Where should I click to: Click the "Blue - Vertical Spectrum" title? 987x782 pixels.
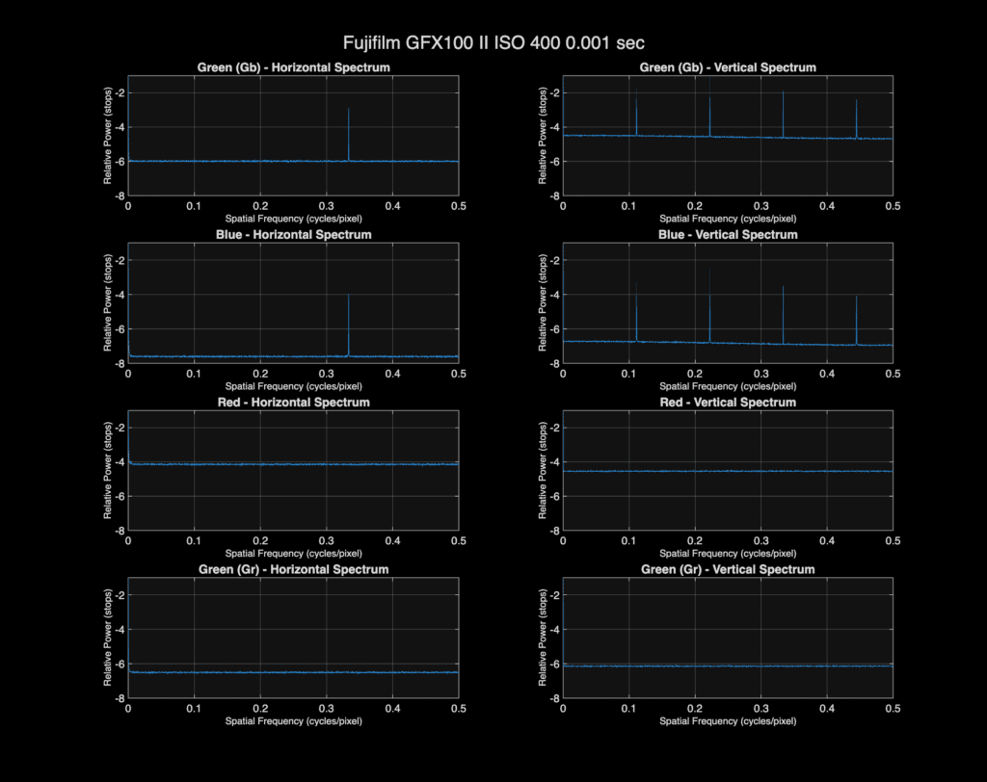pyautogui.click(x=728, y=235)
